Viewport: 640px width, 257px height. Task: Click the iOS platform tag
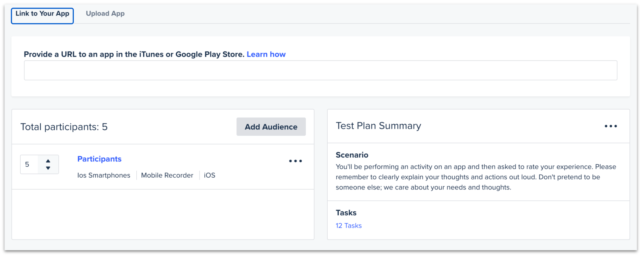coord(209,175)
